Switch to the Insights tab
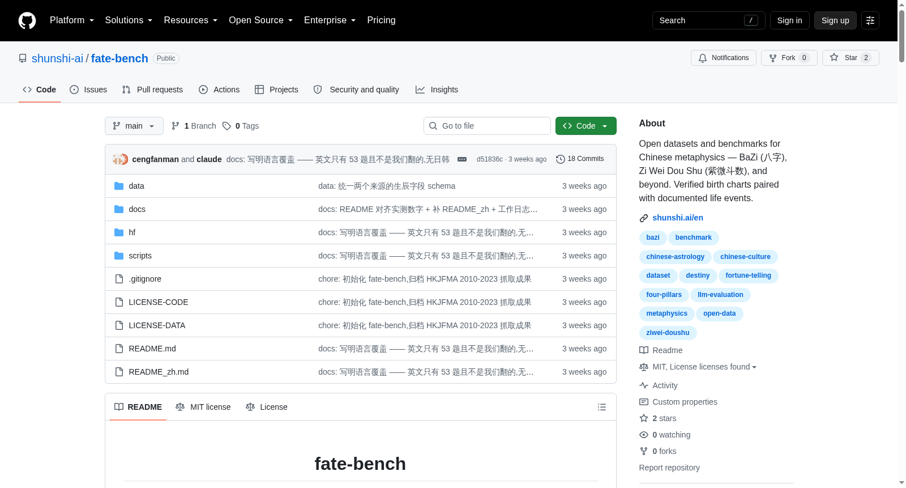 pos(437,90)
